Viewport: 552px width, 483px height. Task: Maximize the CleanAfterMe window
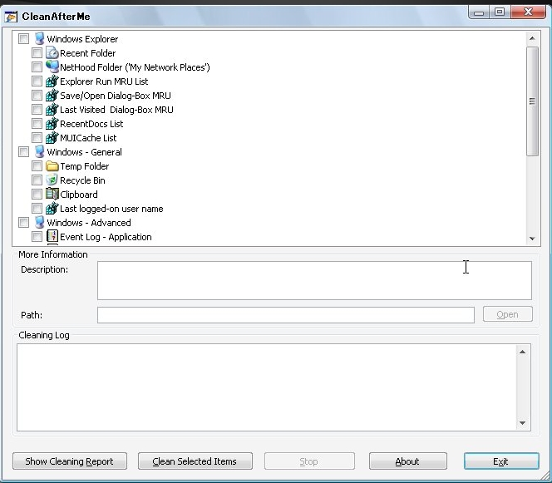500,12
